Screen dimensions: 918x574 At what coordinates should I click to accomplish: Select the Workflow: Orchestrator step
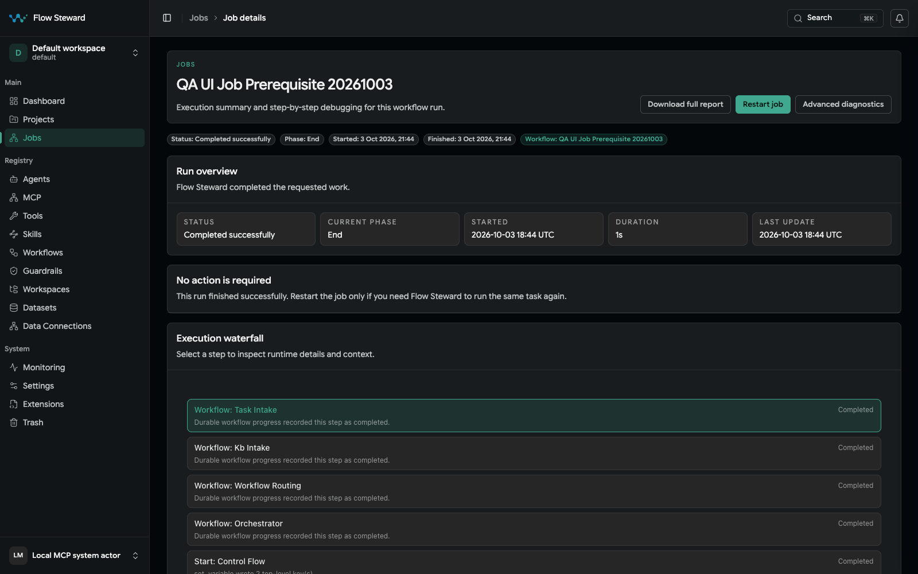(x=534, y=529)
